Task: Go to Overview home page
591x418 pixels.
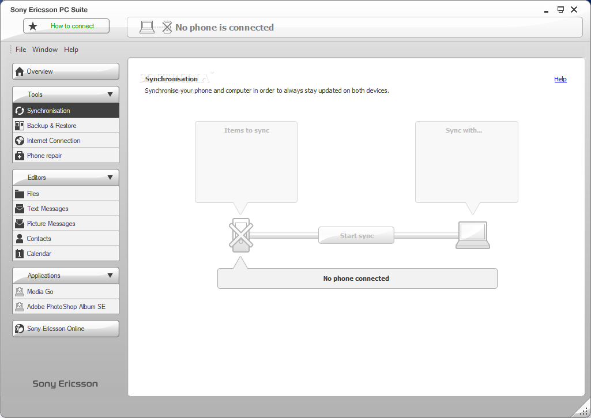Action: click(x=66, y=71)
